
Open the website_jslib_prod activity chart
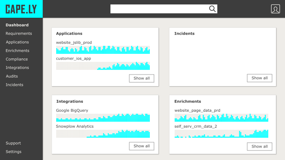(103, 50)
